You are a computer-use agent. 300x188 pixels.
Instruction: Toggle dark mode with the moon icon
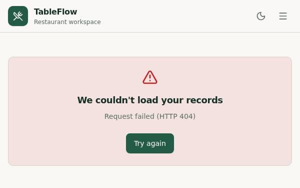(x=261, y=16)
